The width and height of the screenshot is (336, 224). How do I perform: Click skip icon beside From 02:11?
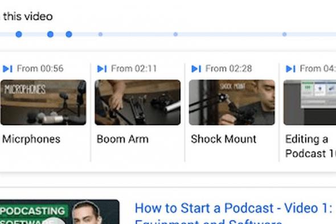click(x=102, y=69)
